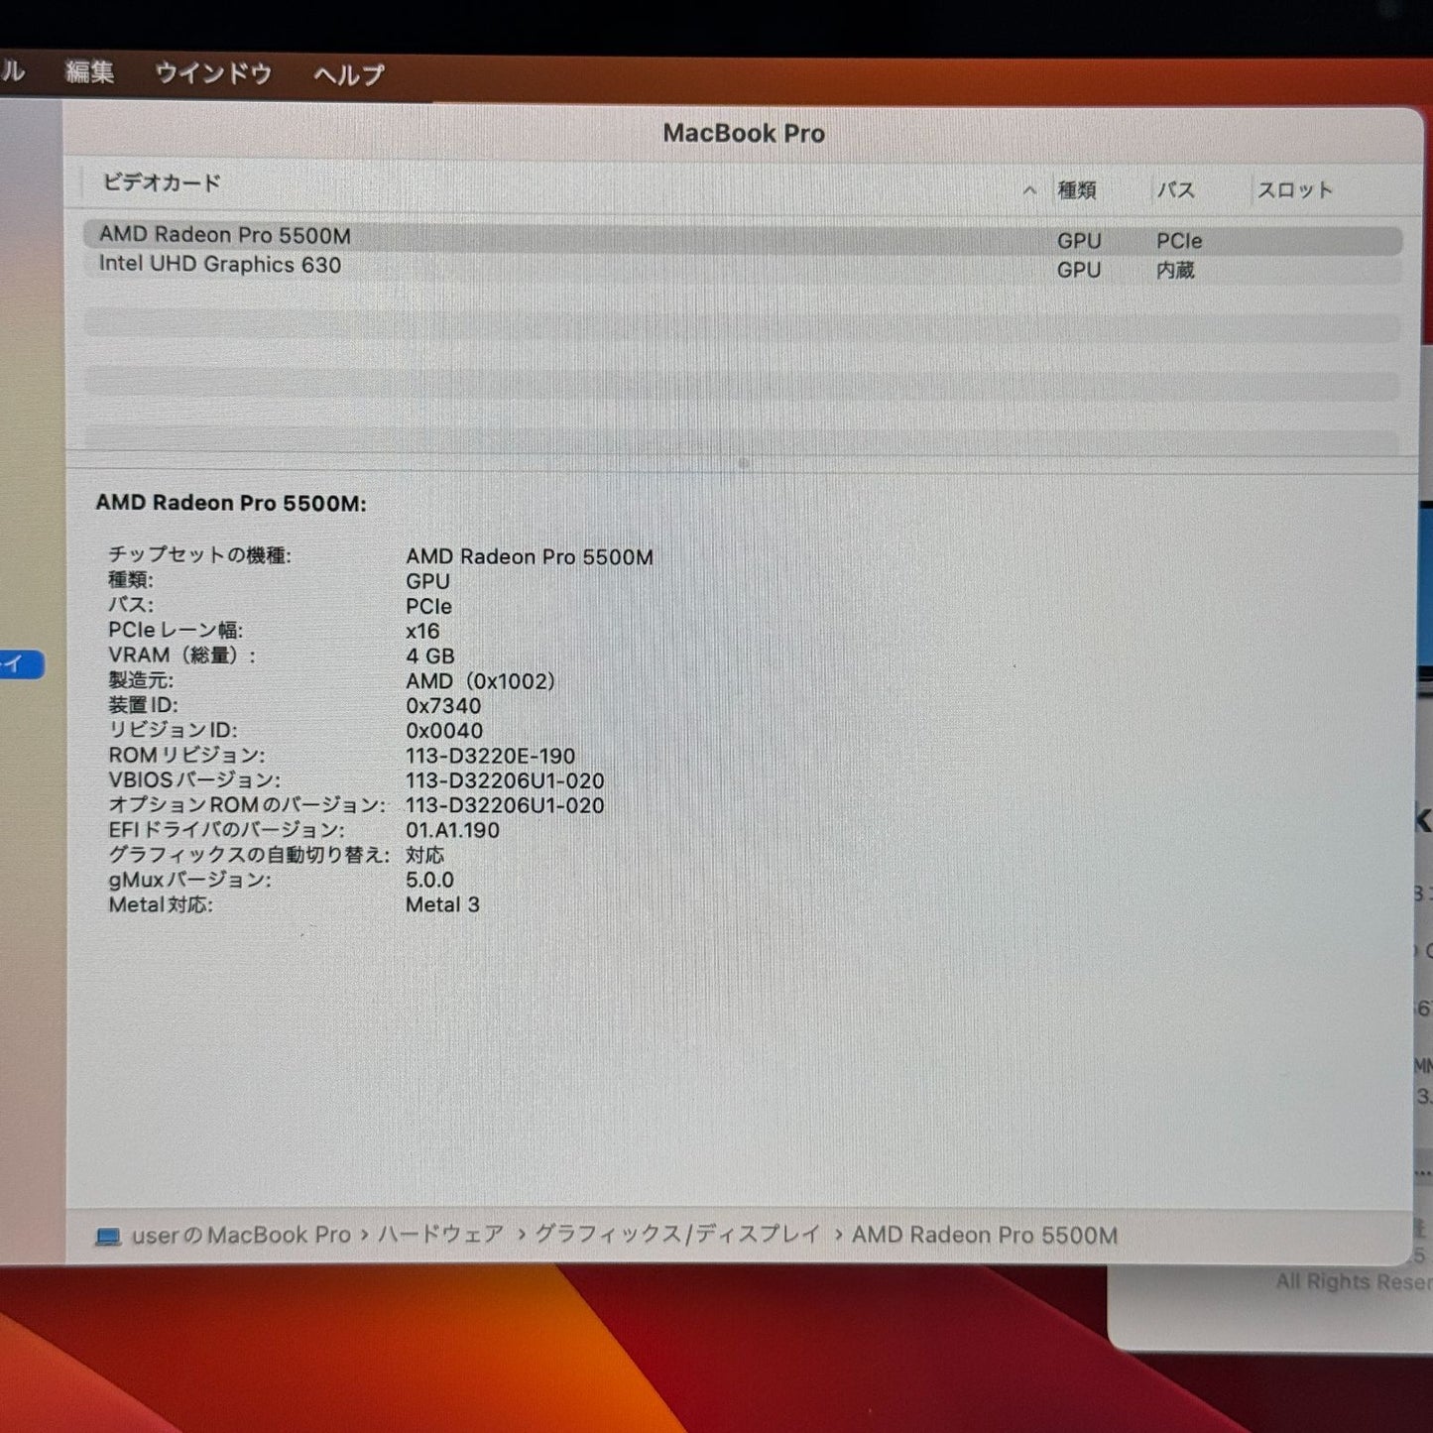The width and height of the screenshot is (1433, 1433).
Task: Click the 内蔵 bus cell in Intel row
Action: tap(1175, 270)
